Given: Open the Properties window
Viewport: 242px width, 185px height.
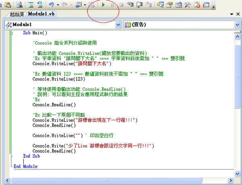Looking at the screenshot, I should tap(169, 5).
